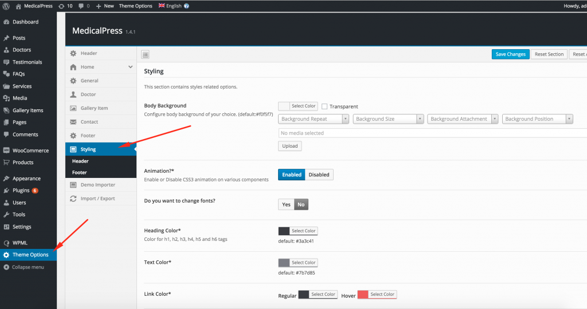Select Color for Text Color
This screenshot has height=309, width=587.
298,263
